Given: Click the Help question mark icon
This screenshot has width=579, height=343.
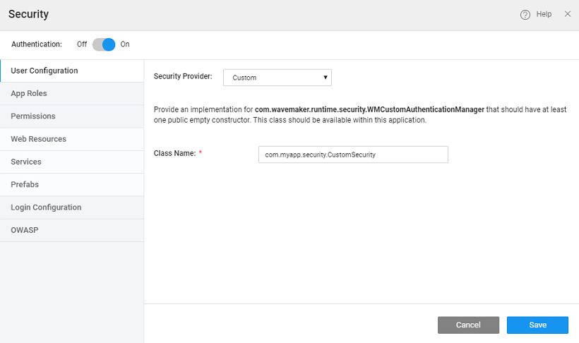Looking at the screenshot, I should point(525,15).
